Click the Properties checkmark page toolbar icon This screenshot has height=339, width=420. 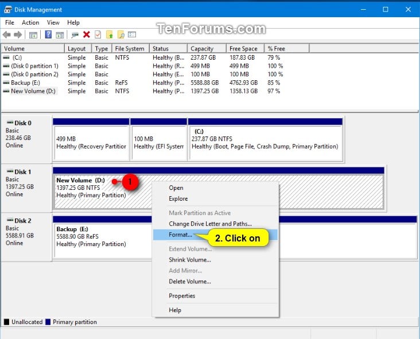98,34
